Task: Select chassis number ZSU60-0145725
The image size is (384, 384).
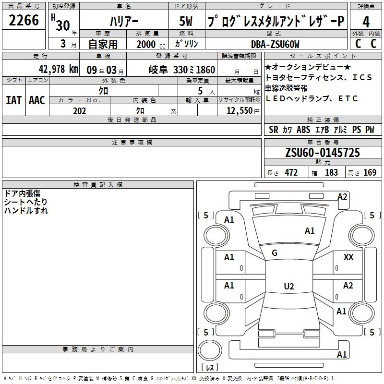Action: [x=322, y=153]
